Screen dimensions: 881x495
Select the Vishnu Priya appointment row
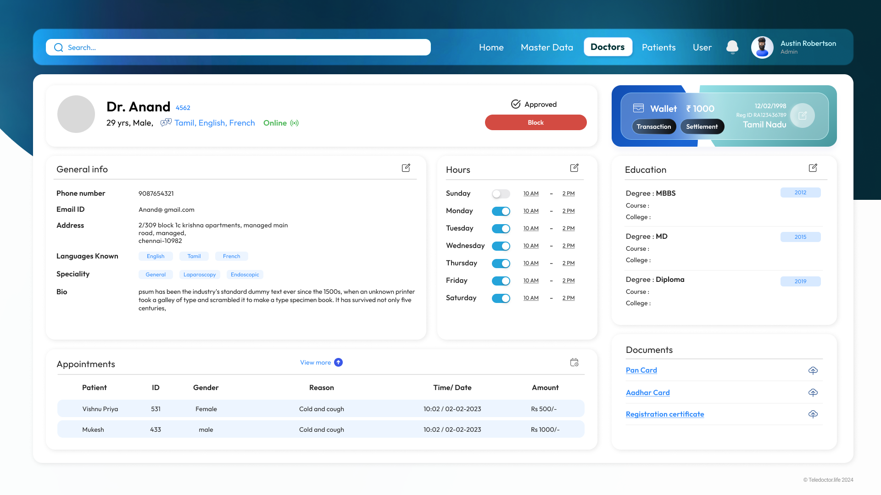click(x=321, y=408)
